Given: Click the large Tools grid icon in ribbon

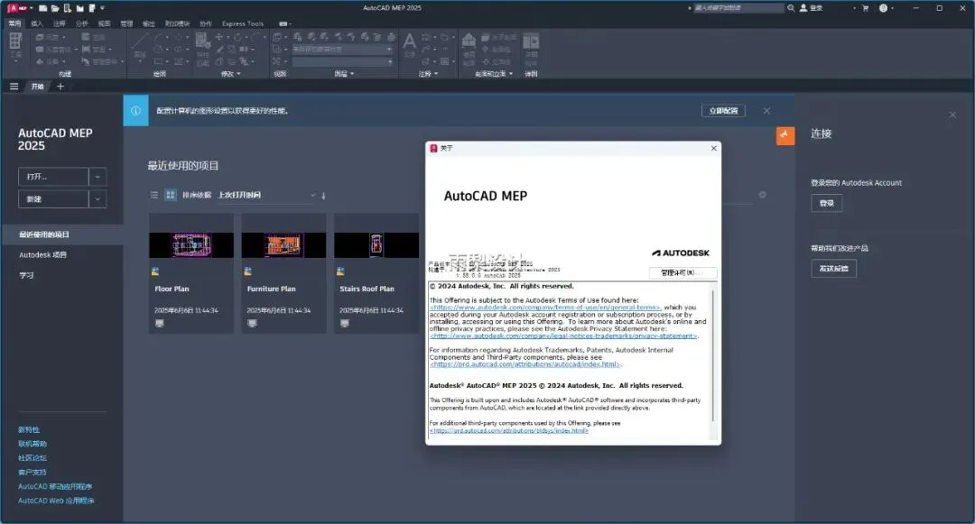Looking at the screenshot, I should pos(15,41).
